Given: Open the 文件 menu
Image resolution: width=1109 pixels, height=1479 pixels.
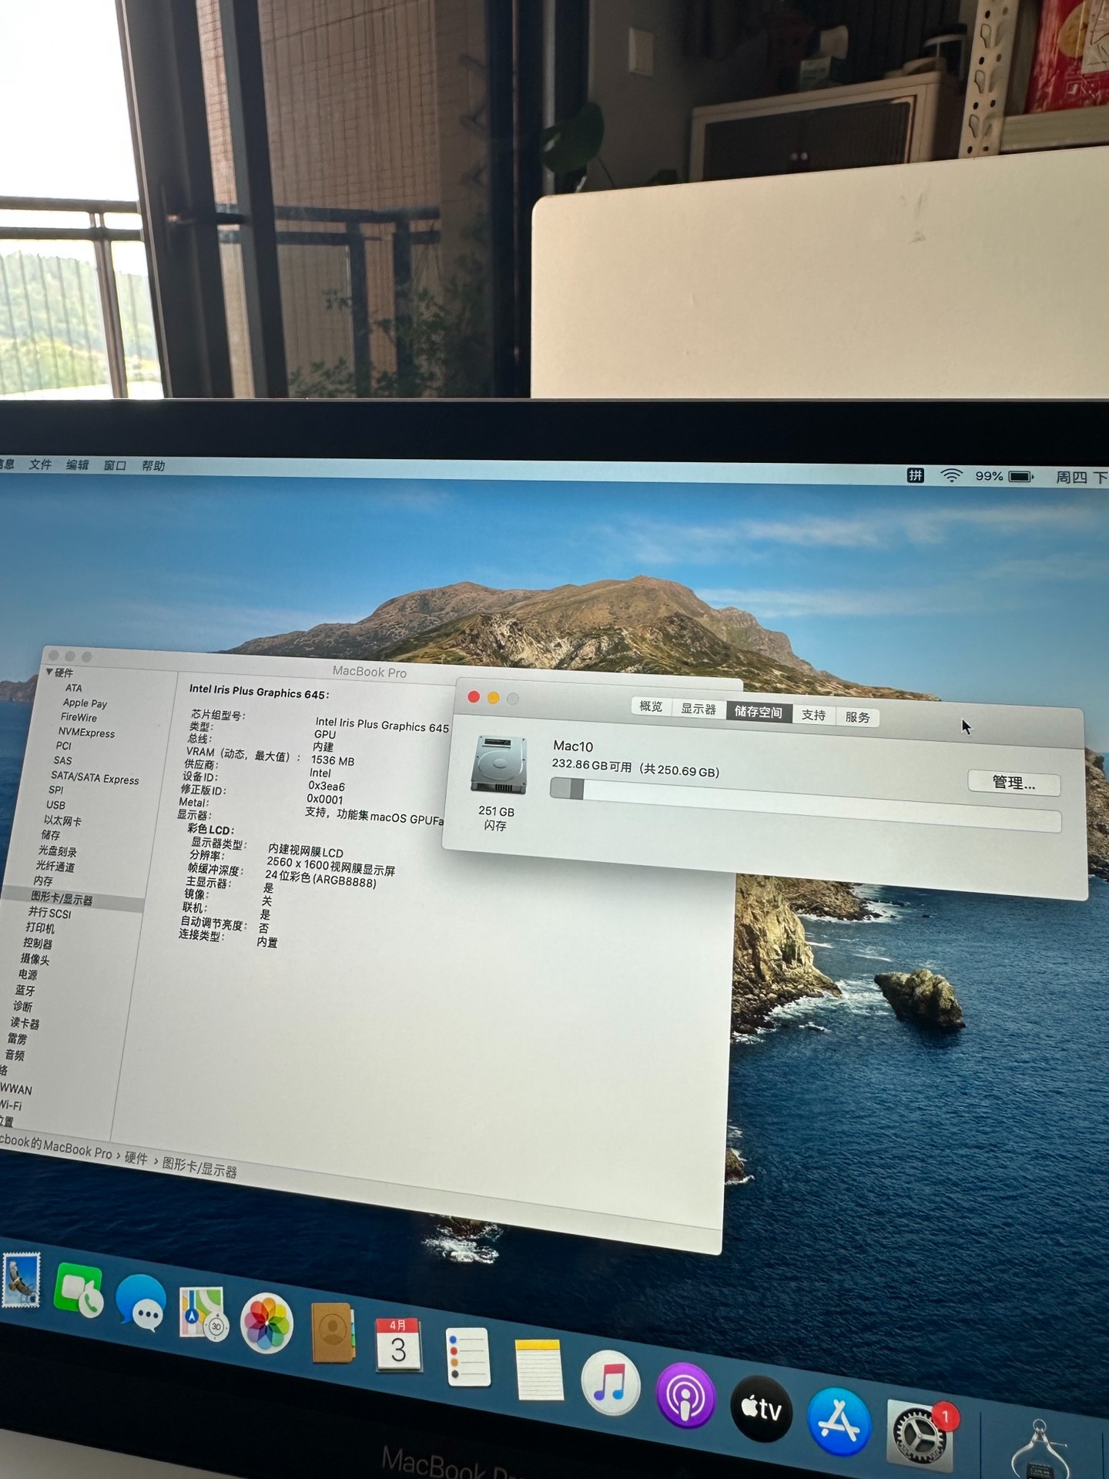Looking at the screenshot, I should point(40,464).
